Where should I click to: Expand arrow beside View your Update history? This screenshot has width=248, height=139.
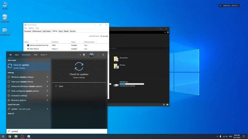47,81
